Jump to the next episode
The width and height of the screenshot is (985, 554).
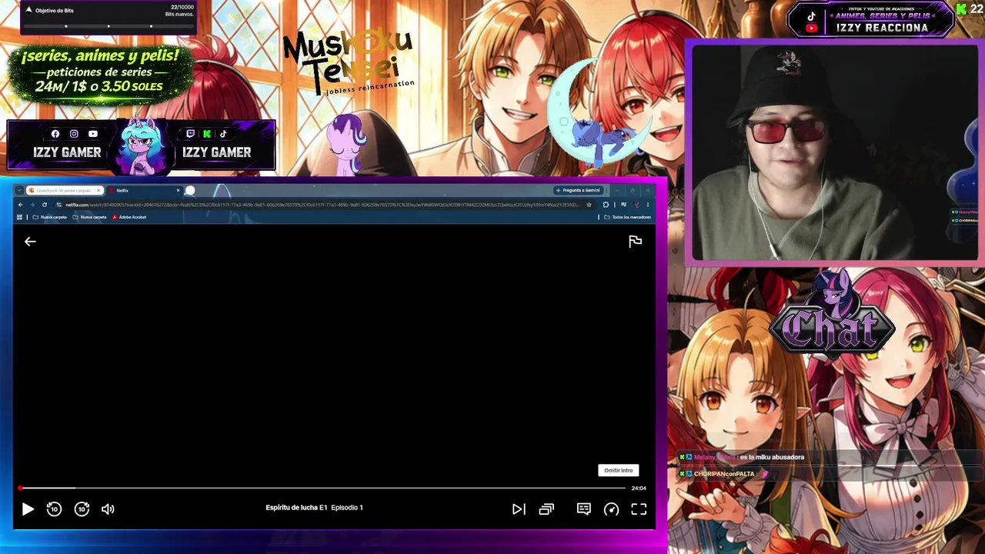519,509
